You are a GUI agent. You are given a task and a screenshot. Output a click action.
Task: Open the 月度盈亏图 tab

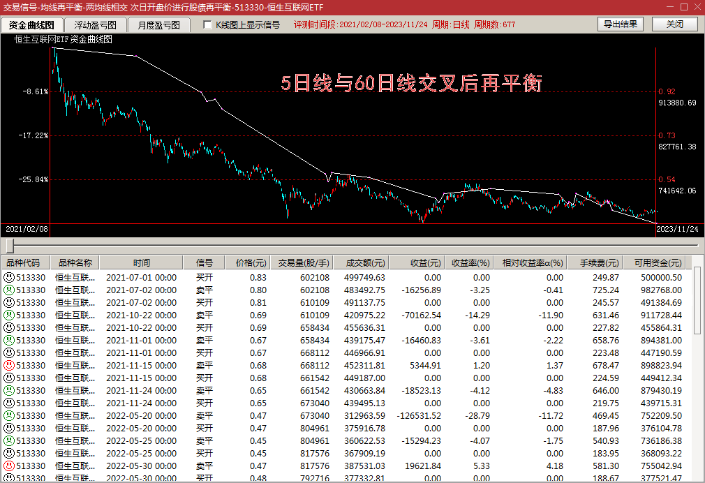(x=158, y=24)
